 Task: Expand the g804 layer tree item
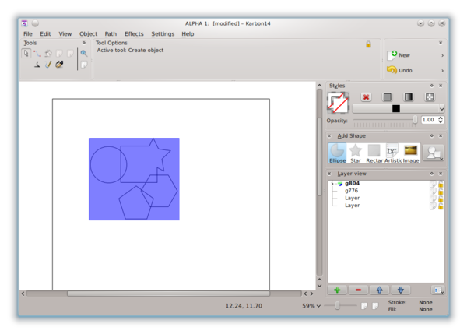(x=332, y=184)
